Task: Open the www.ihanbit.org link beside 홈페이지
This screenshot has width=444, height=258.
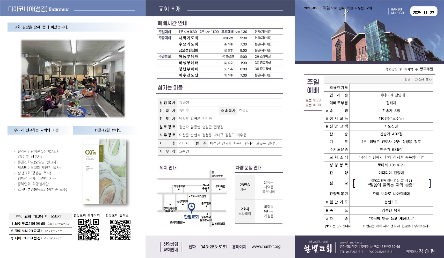Action: click(266, 247)
